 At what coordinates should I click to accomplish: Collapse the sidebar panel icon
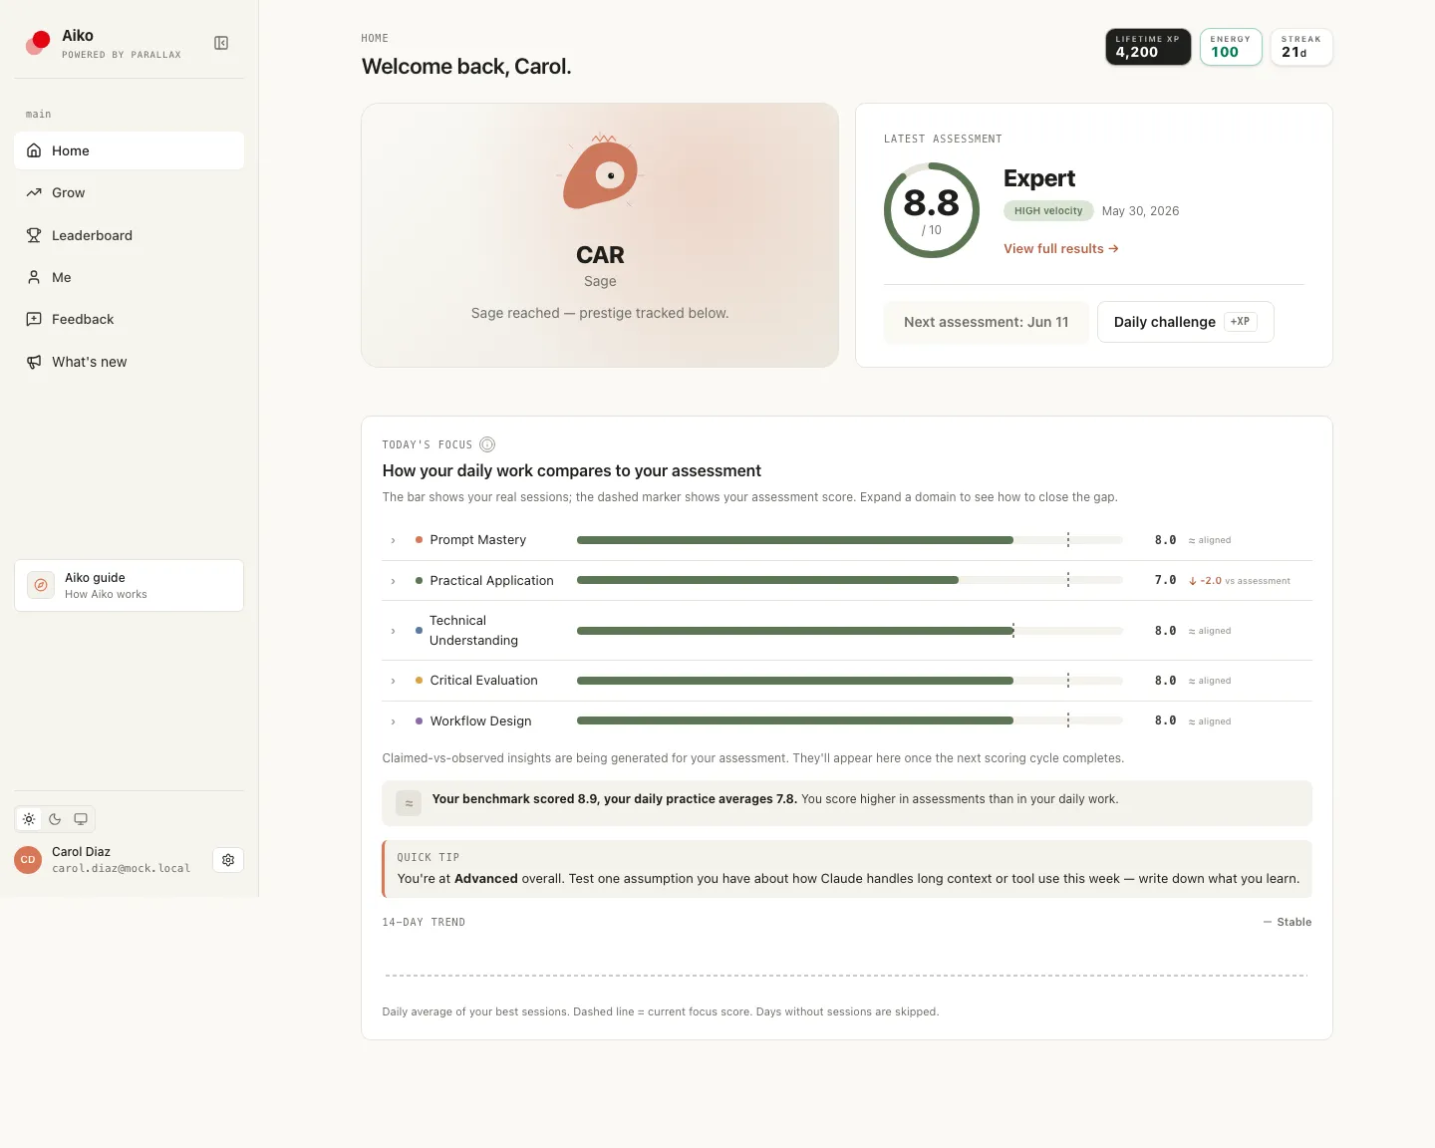pyautogui.click(x=221, y=43)
